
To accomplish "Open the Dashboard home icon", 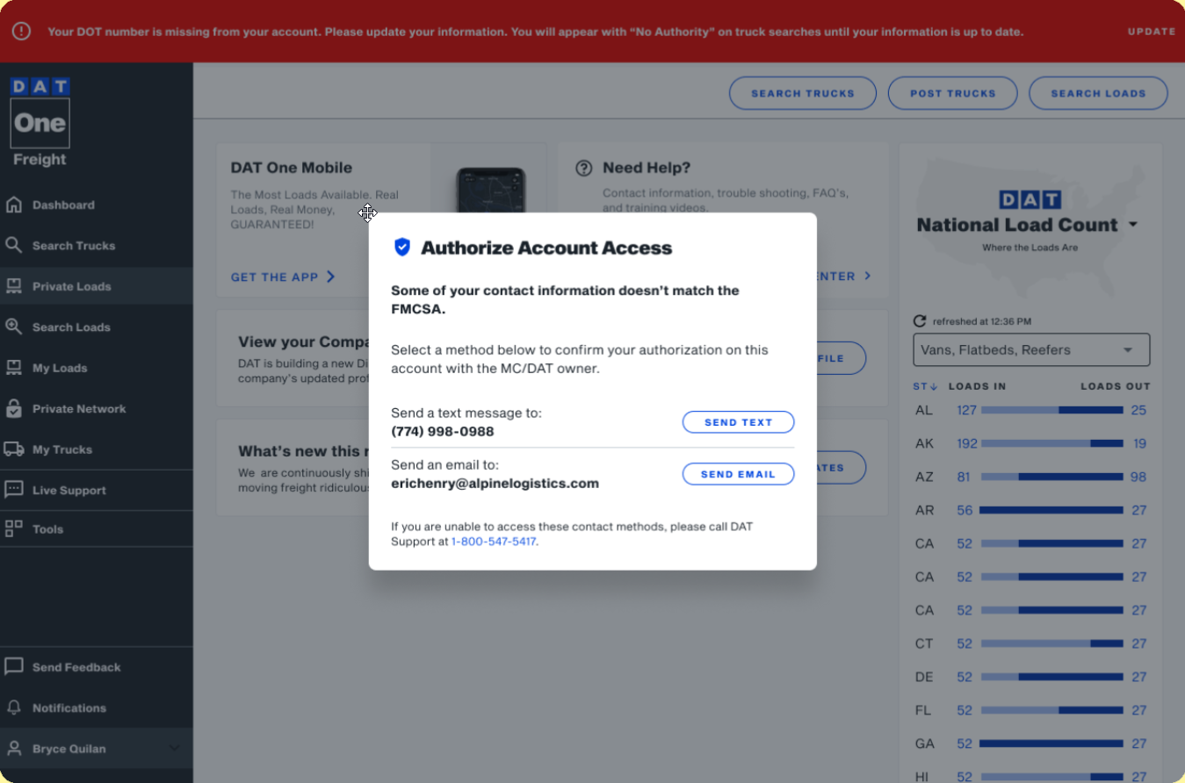I will (13, 205).
